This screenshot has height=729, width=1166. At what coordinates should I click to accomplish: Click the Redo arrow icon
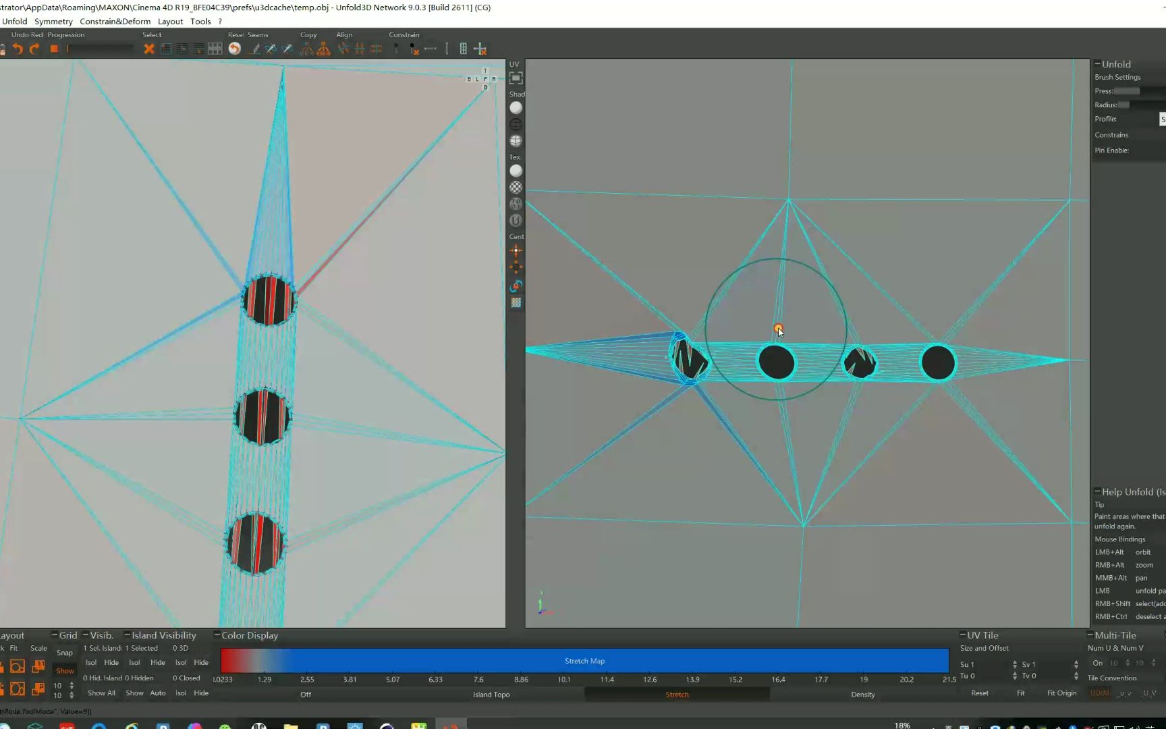click(34, 49)
